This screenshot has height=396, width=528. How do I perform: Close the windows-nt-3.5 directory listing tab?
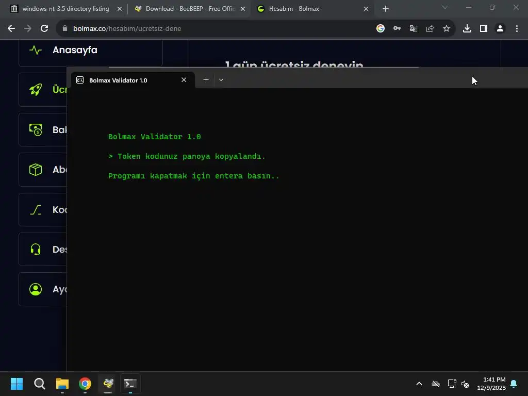coord(120,9)
